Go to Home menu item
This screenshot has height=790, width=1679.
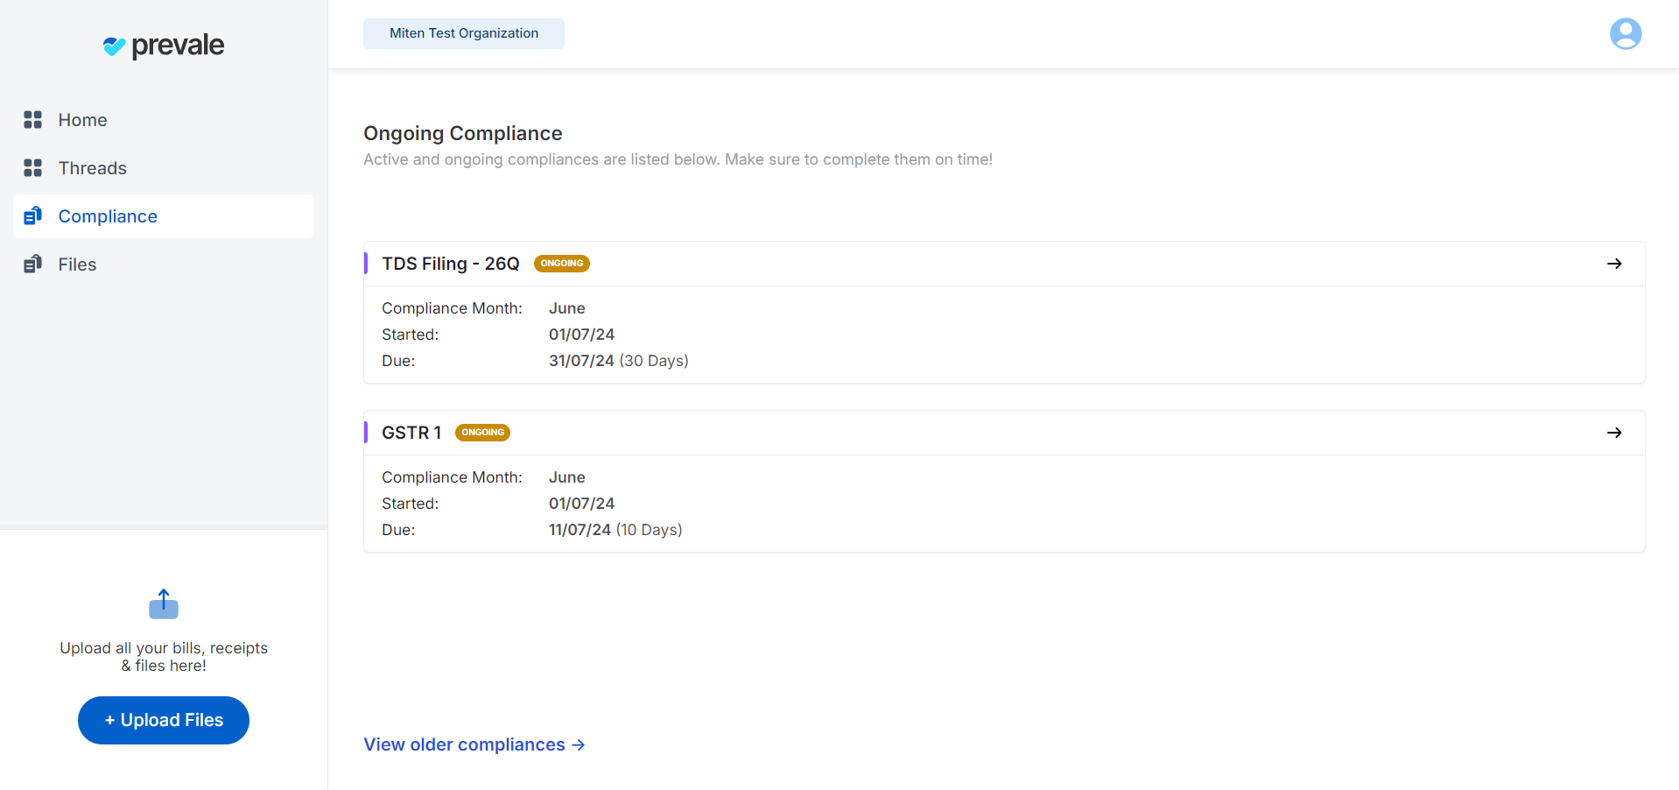[82, 120]
